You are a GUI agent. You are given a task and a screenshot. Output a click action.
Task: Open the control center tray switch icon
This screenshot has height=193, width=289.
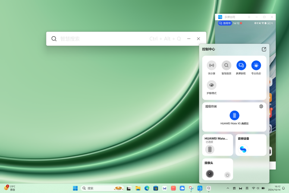[x=234, y=188]
